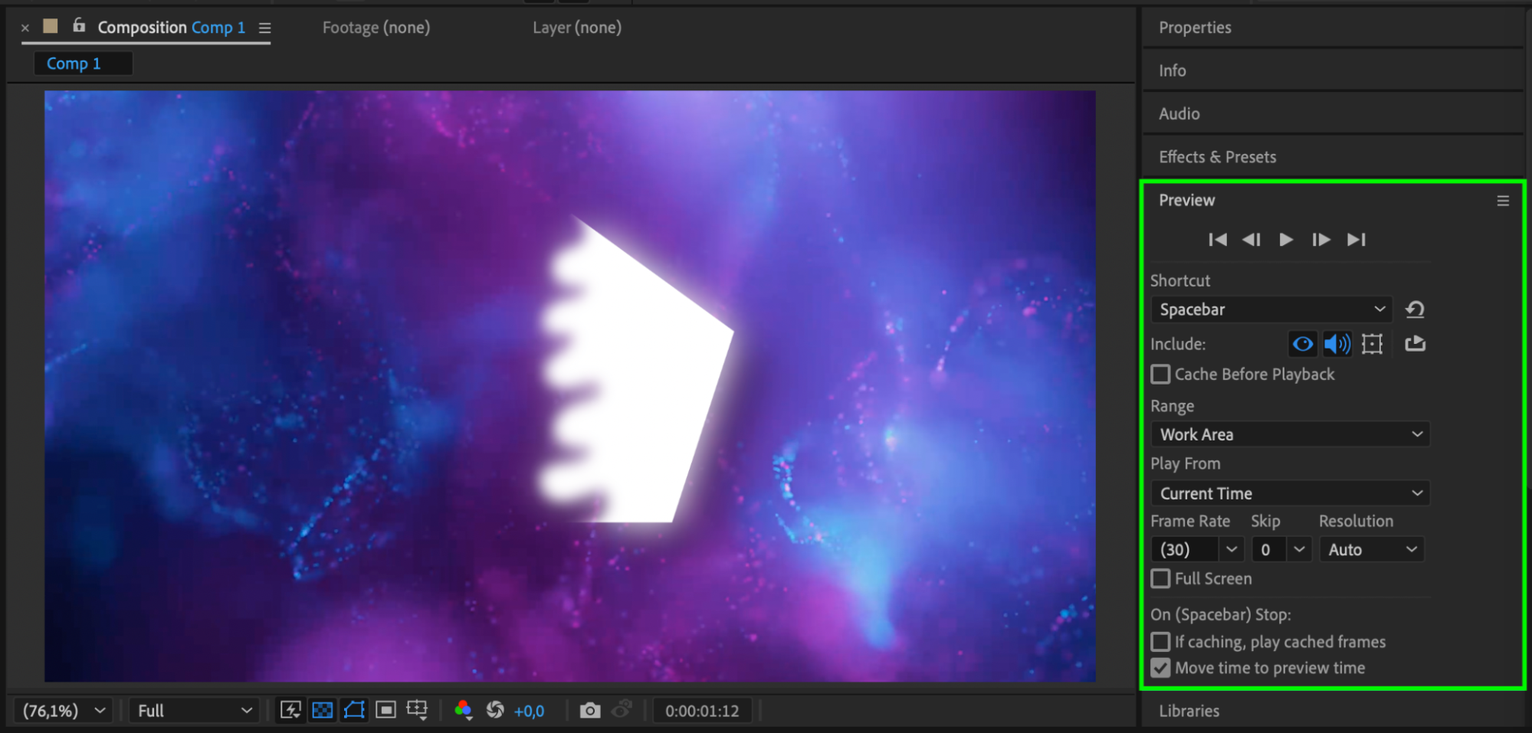Switch to the Layer (none) tab
1532x733 pixels.
pyautogui.click(x=576, y=28)
